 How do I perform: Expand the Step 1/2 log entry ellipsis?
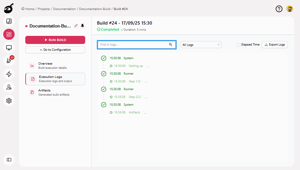click(x=146, y=82)
